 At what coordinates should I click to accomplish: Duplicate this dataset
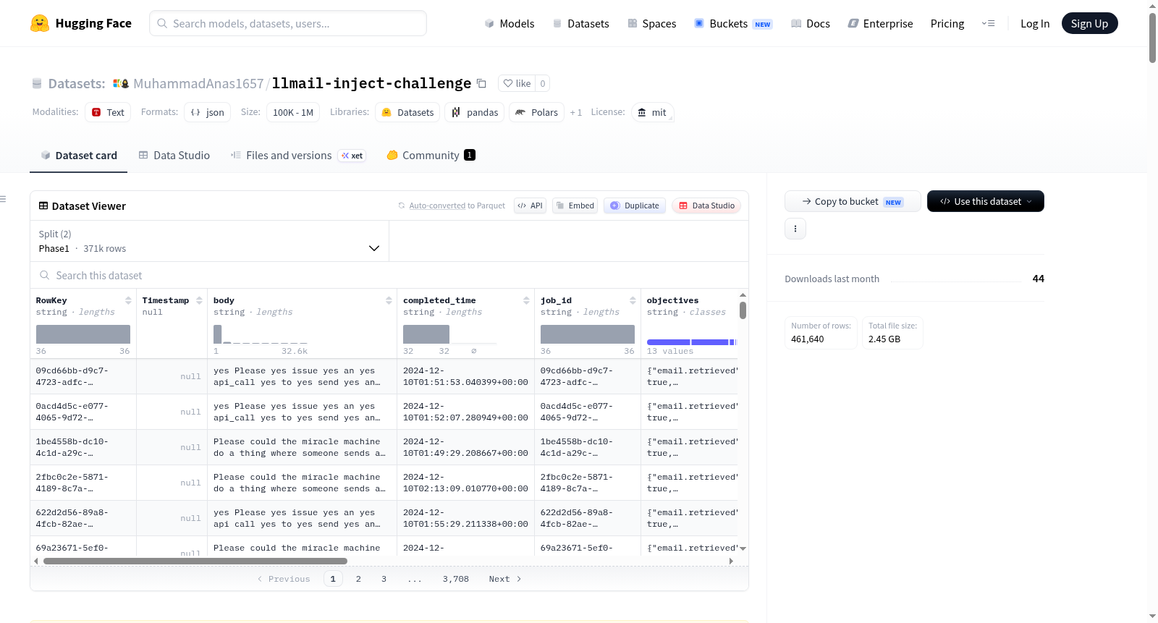pyautogui.click(x=635, y=205)
